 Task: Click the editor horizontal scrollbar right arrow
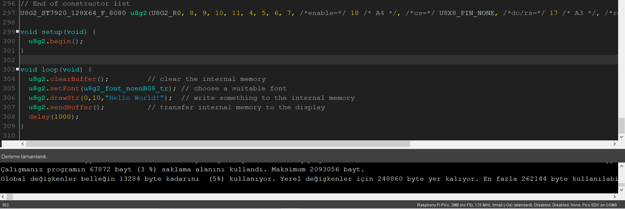[x=615, y=144]
